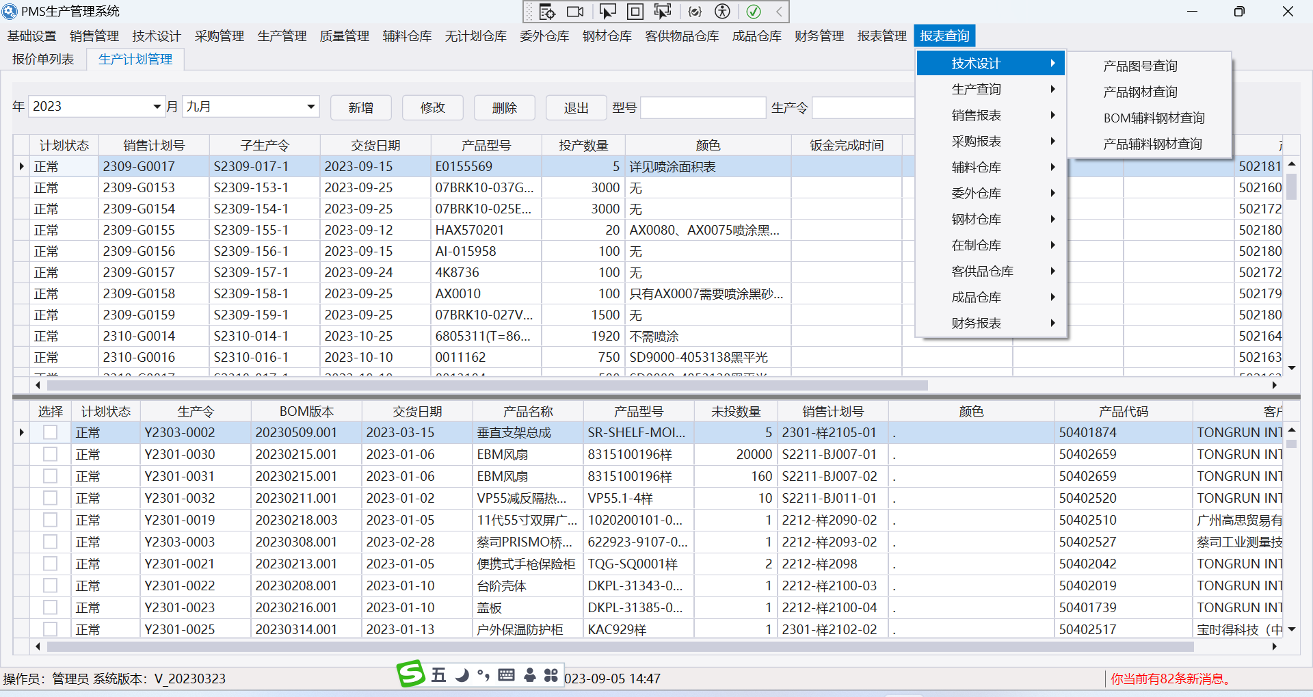The height and width of the screenshot is (697, 1313).
Task: Expand the 在制仓库 submenu
Action: click(990, 246)
